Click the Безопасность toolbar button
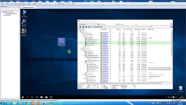Screen dimensions: 186x105 98,27
